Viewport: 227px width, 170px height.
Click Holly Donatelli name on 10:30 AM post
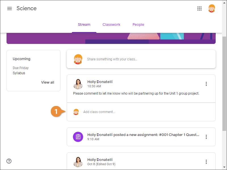100,82
